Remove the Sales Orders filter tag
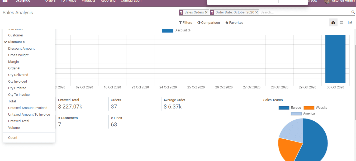The height and width of the screenshot is (161, 356). coord(206,12)
